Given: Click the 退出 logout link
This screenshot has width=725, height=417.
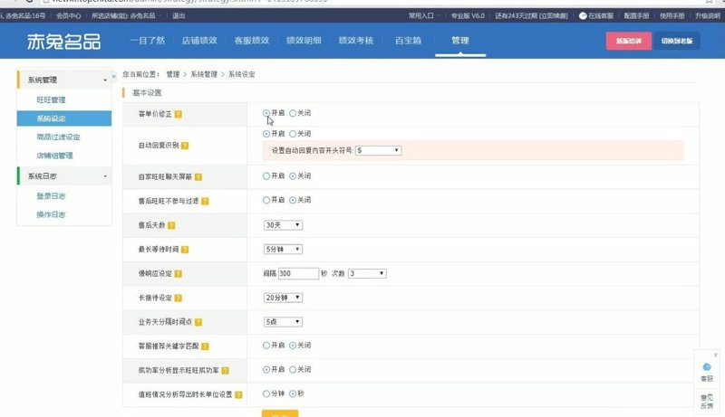Looking at the screenshot, I should (179, 15).
